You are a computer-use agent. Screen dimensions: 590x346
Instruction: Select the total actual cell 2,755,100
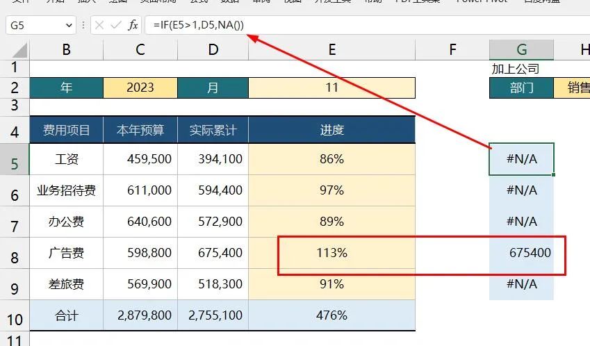(x=213, y=315)
